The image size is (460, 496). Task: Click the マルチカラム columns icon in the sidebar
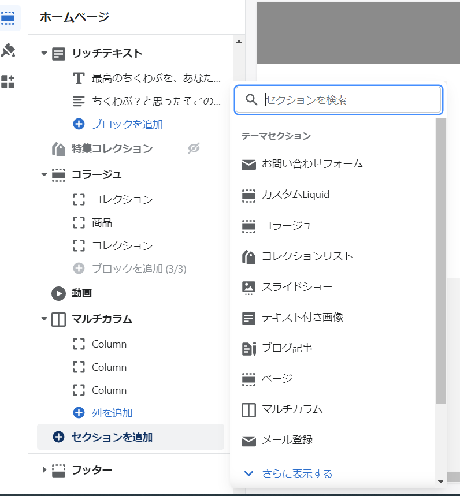(58, 319)
